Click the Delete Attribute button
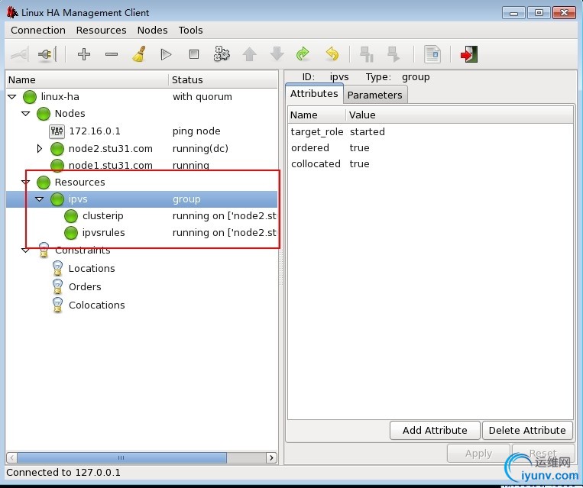Screen dimensions: 583x488 tap(527, 431)
